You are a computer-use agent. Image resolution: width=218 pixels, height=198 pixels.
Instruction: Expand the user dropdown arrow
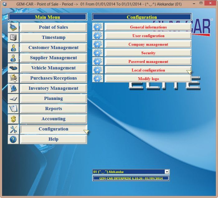tap(167, 172)
